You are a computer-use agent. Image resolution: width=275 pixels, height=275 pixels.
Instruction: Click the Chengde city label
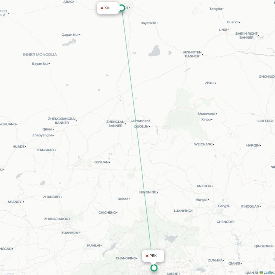(x=225, y=222)
